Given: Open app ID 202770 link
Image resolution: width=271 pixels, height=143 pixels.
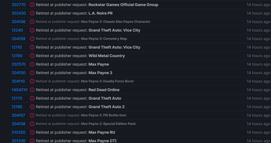Looking at the screenshot, I should click(x=18, y=5).
